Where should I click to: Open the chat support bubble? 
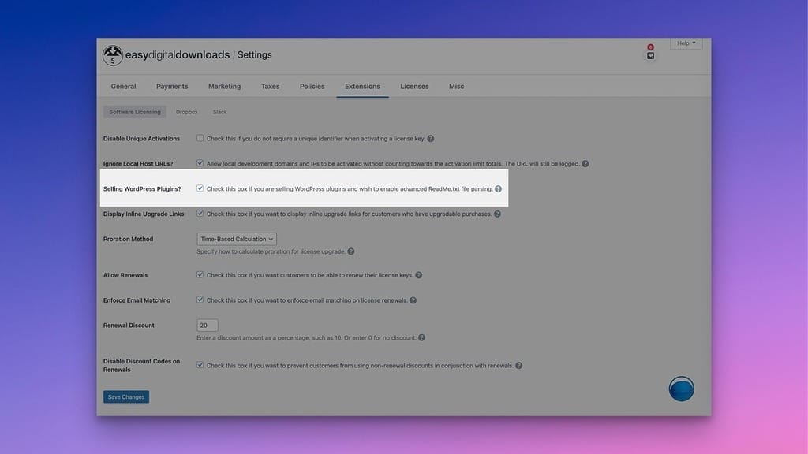click(x=680, y=388)
